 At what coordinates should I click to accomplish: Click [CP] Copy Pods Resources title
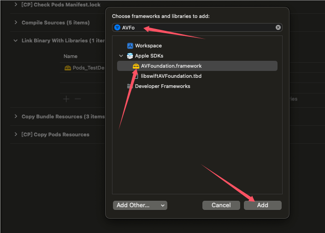pyautogui.click(x=55, y=134)
